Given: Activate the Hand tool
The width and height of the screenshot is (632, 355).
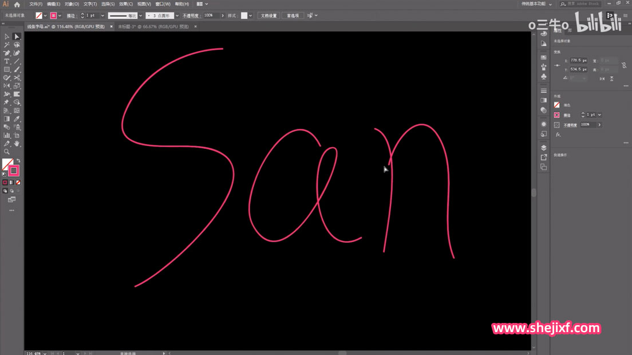Looking at the screenshot, I should click(17, 143).
